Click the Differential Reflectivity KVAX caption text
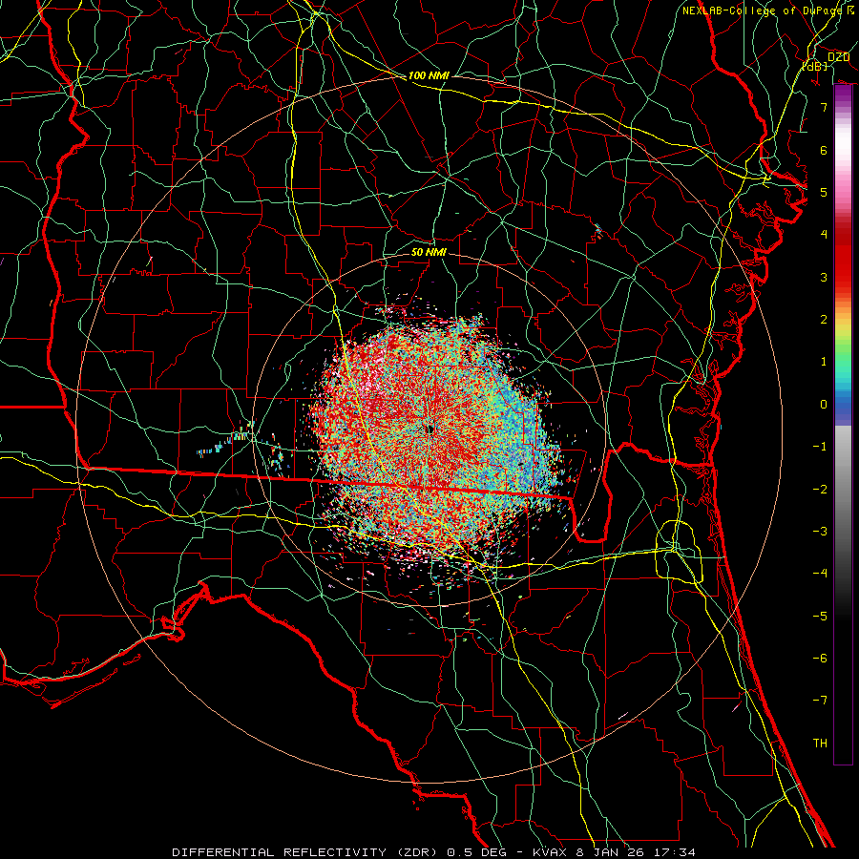Image resolution: width=859 pixels, height=859 pixels. pyautogui.click(x=433, y=852)
